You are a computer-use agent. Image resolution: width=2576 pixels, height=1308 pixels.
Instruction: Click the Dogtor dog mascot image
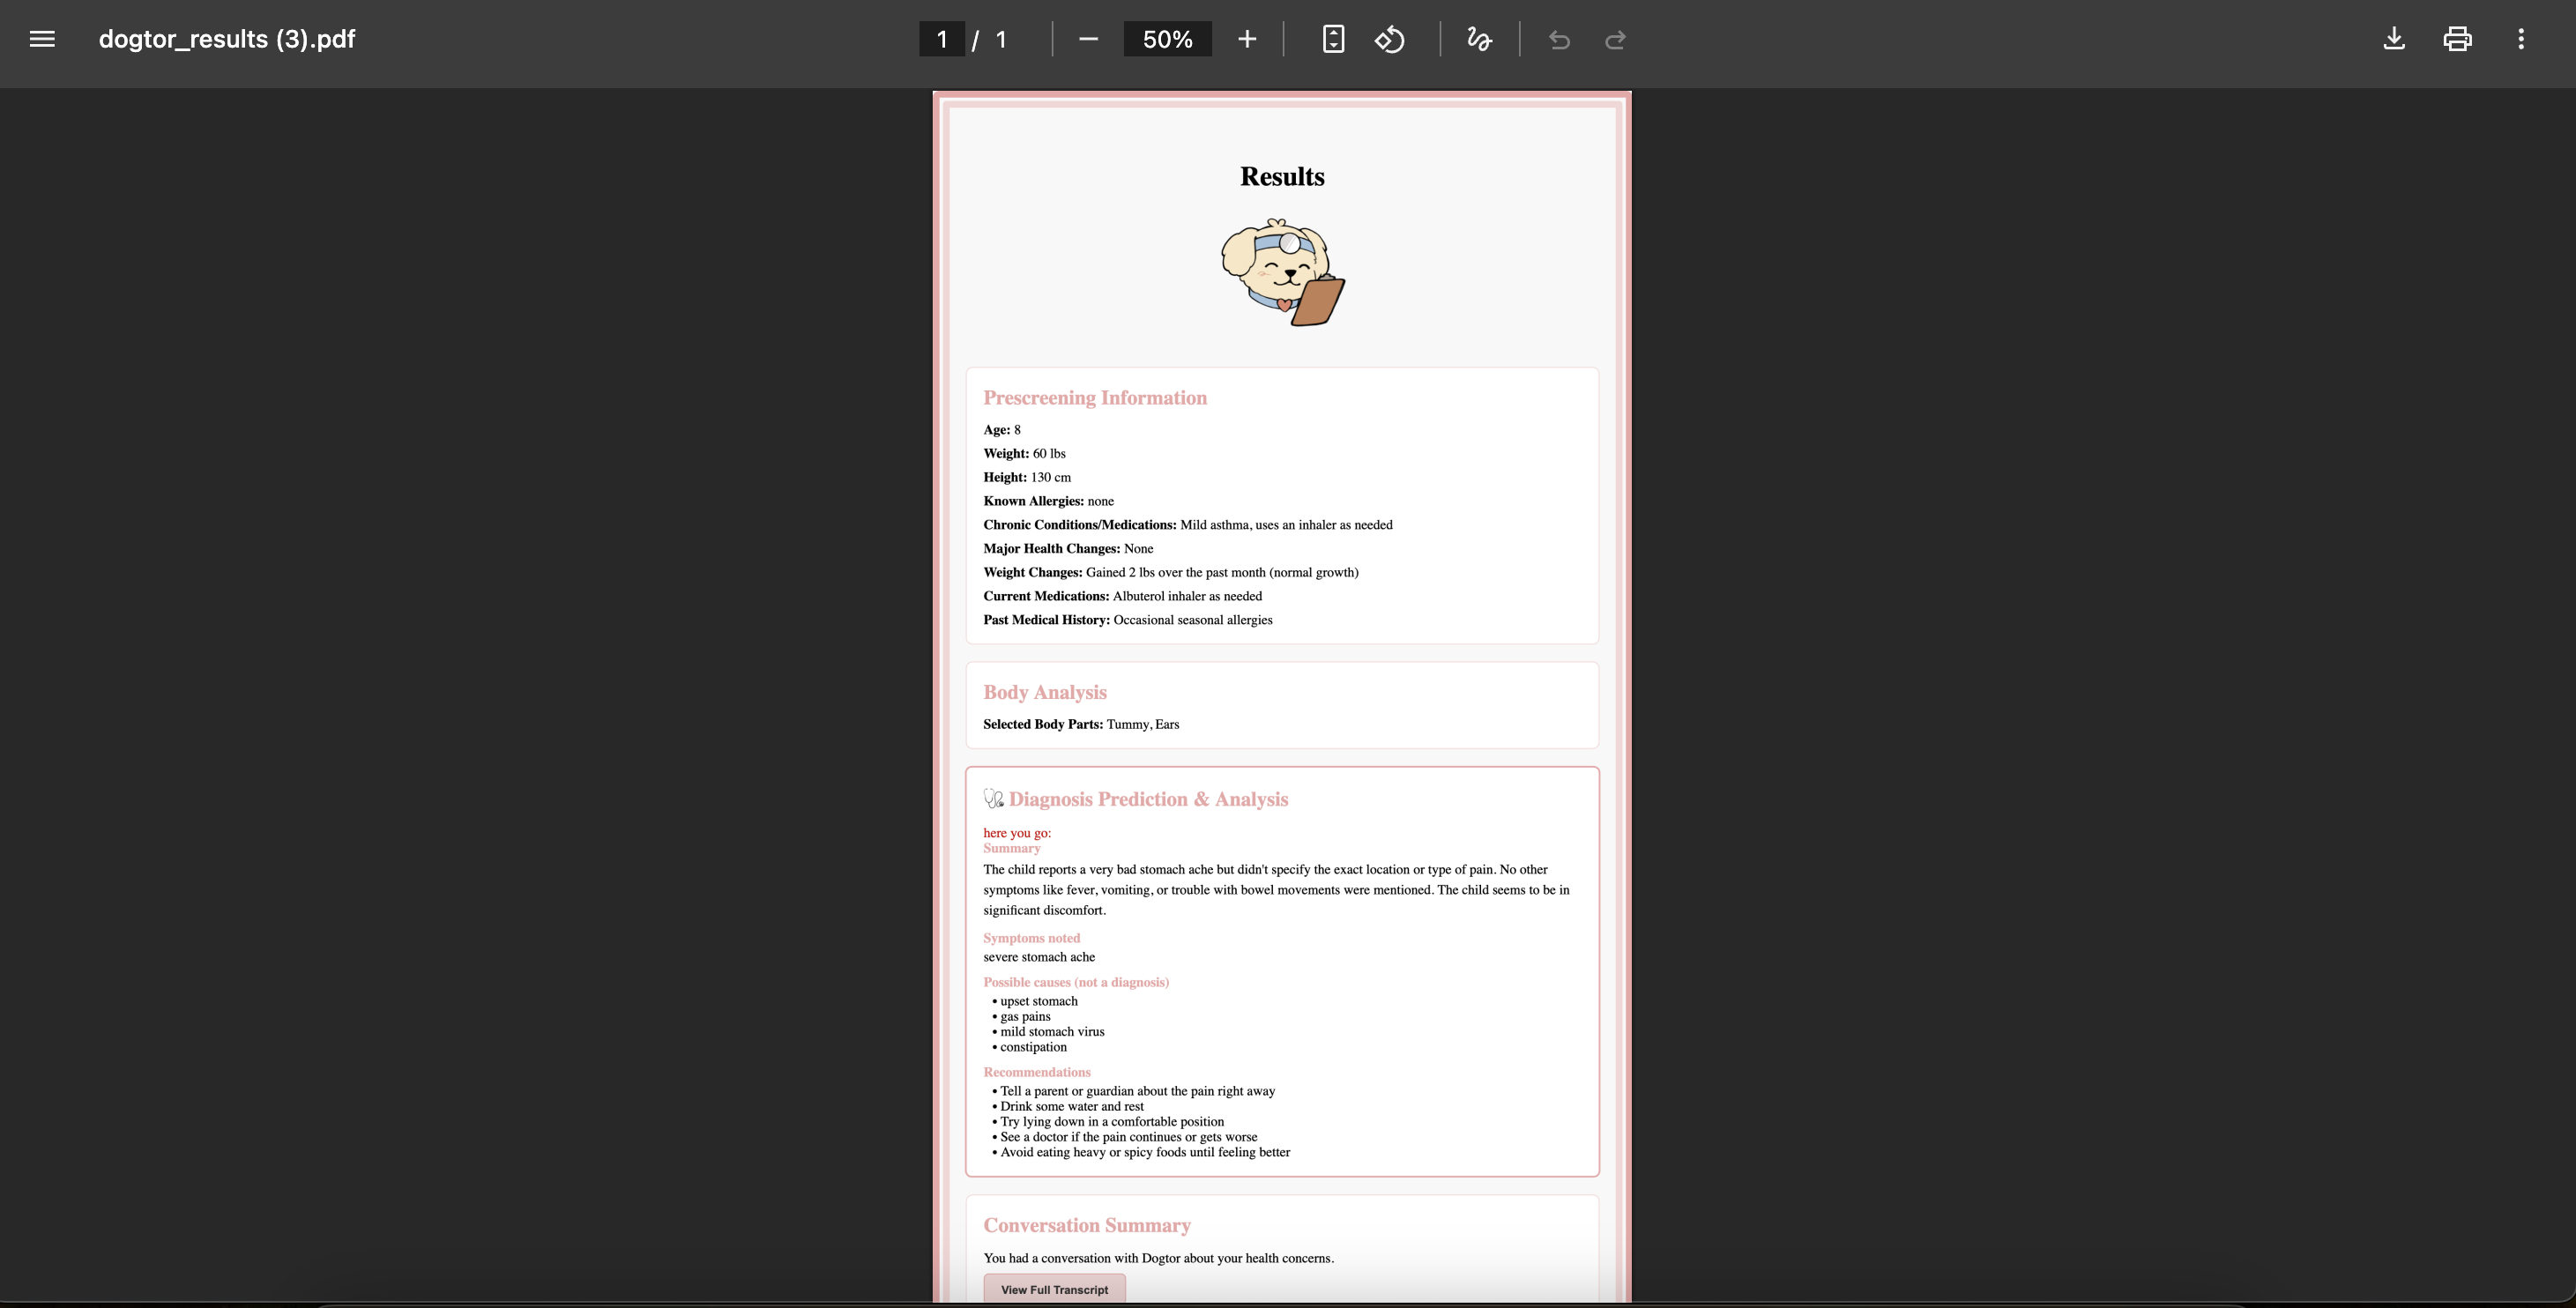click(x=1282, y=272)
